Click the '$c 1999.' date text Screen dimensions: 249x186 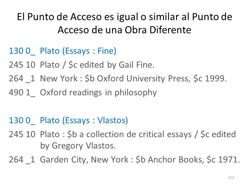coord(210,79)
